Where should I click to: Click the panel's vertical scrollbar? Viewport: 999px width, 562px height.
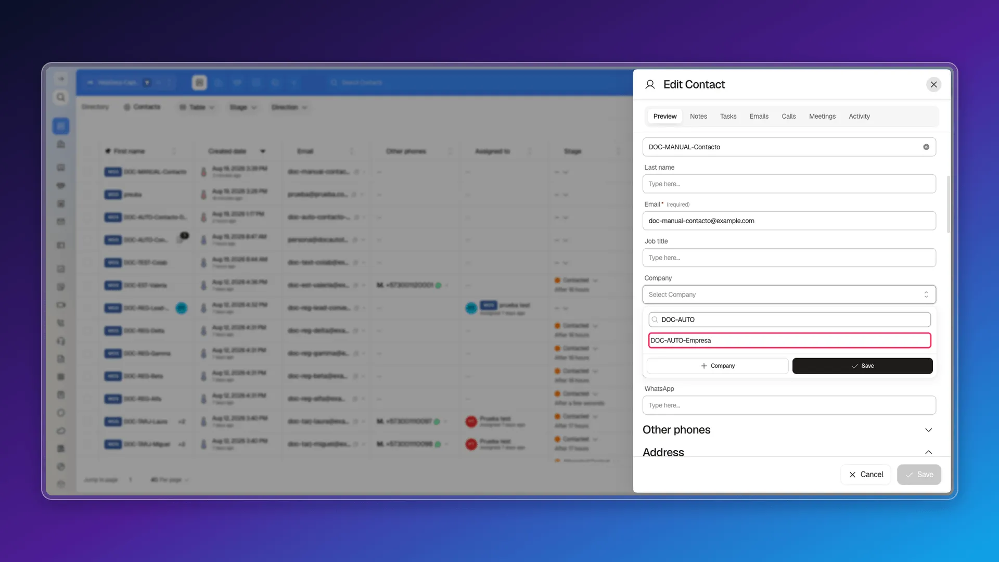coord(948,204)
